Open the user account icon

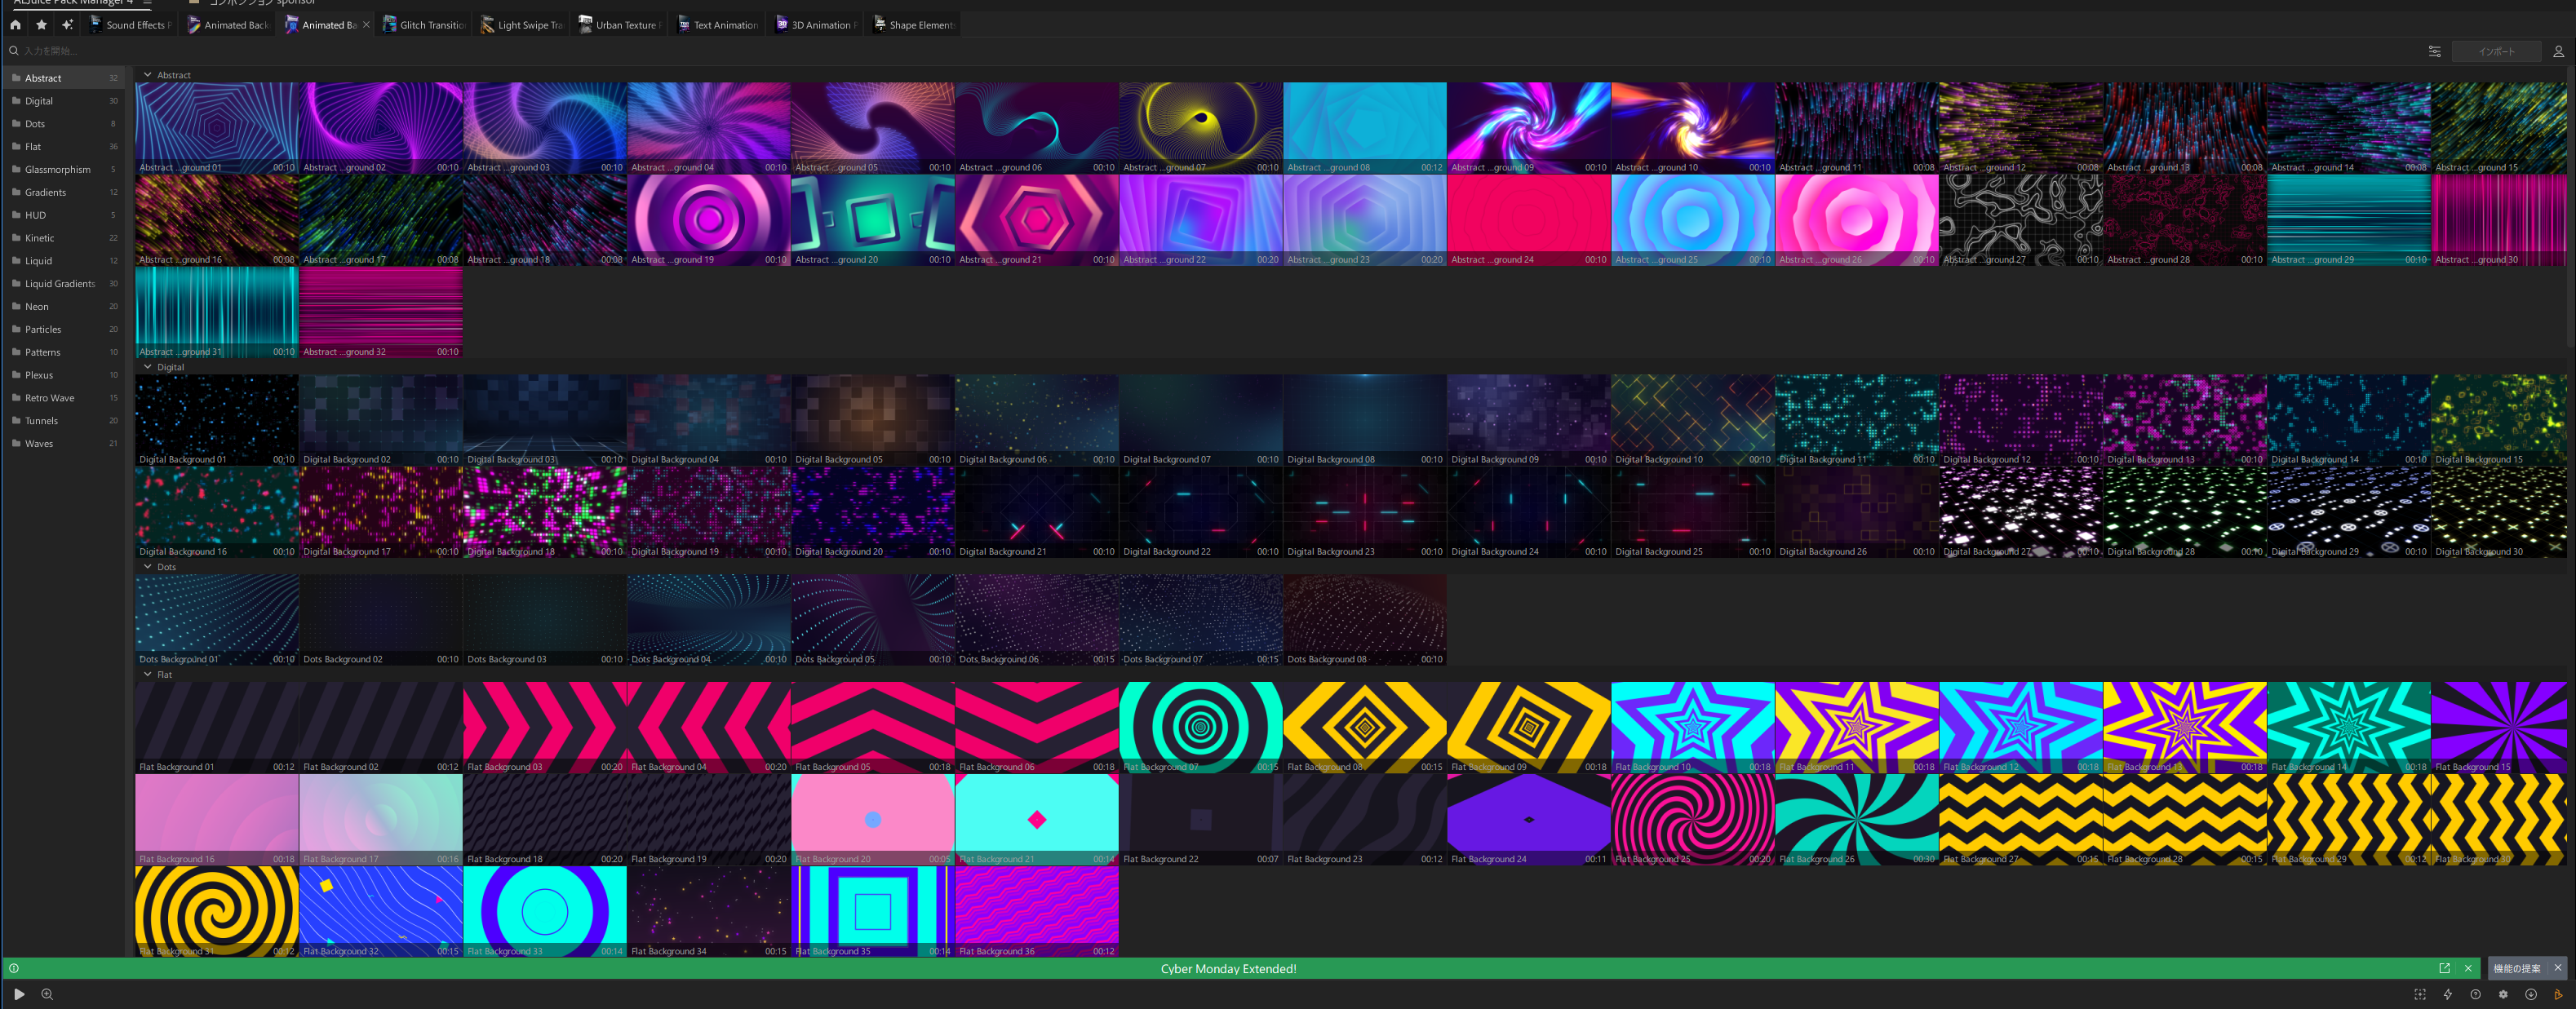tap(2558, 51)
